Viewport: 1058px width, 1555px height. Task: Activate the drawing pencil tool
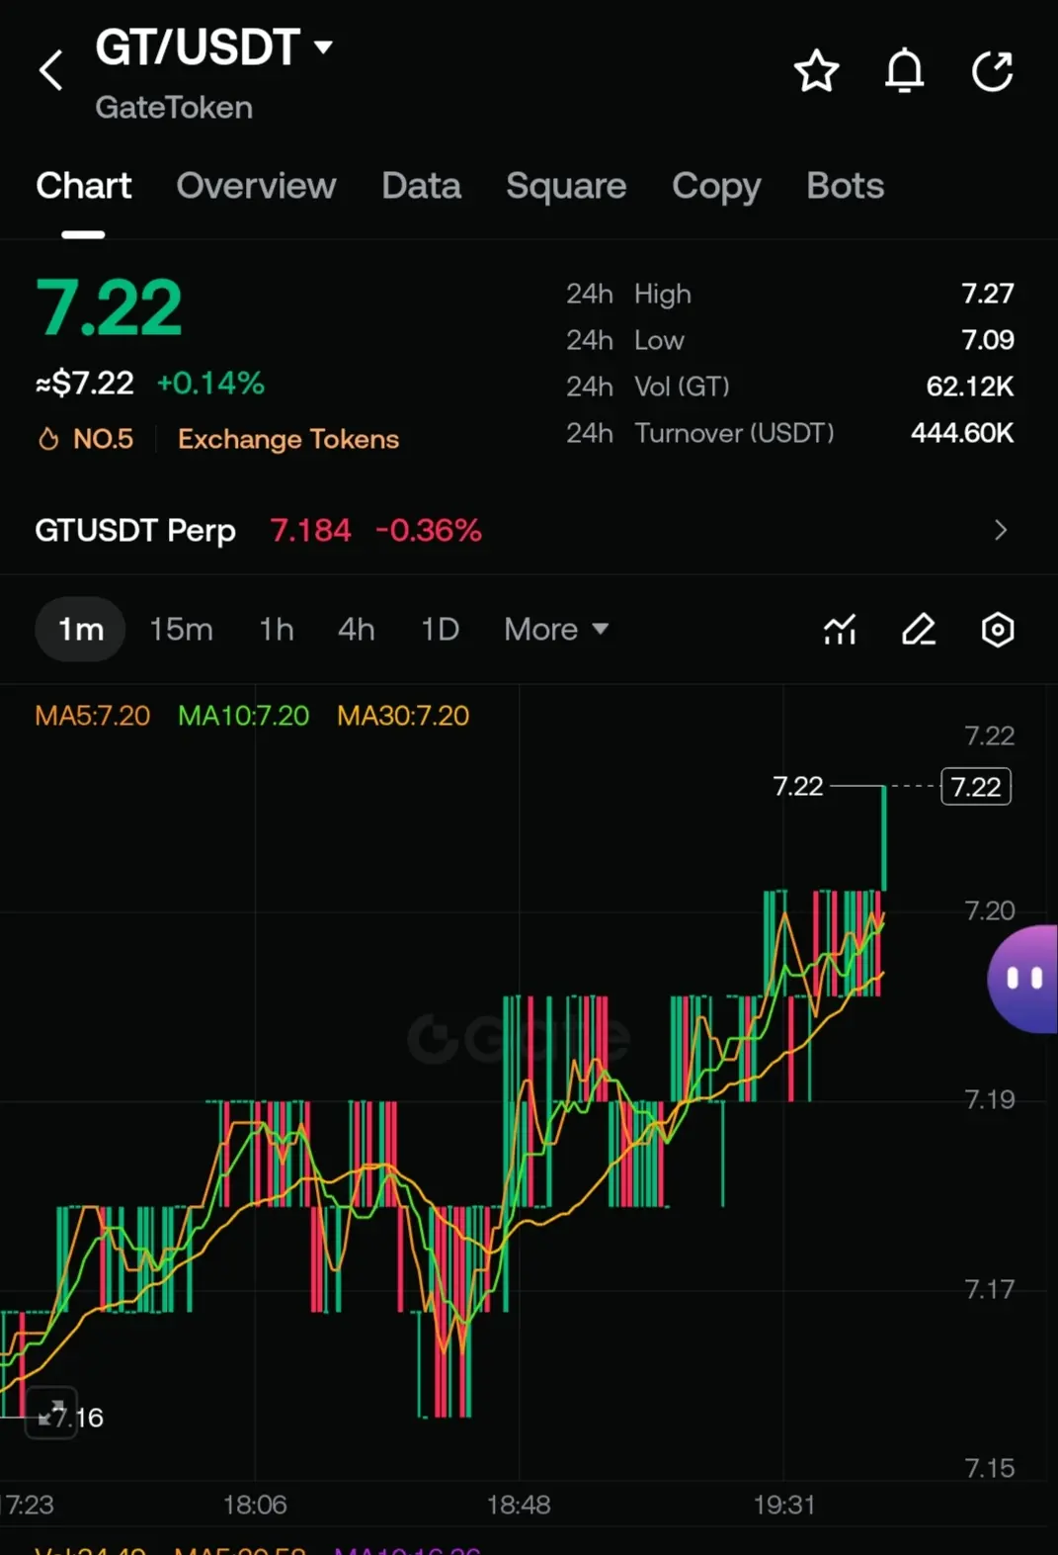pos(919,630)
